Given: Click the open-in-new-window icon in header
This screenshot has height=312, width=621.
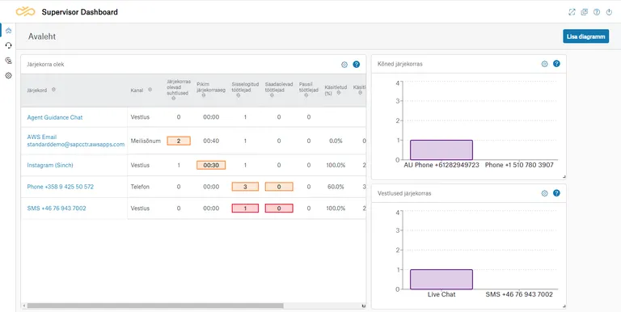Looking at the screenshot, I should point(584,12).
